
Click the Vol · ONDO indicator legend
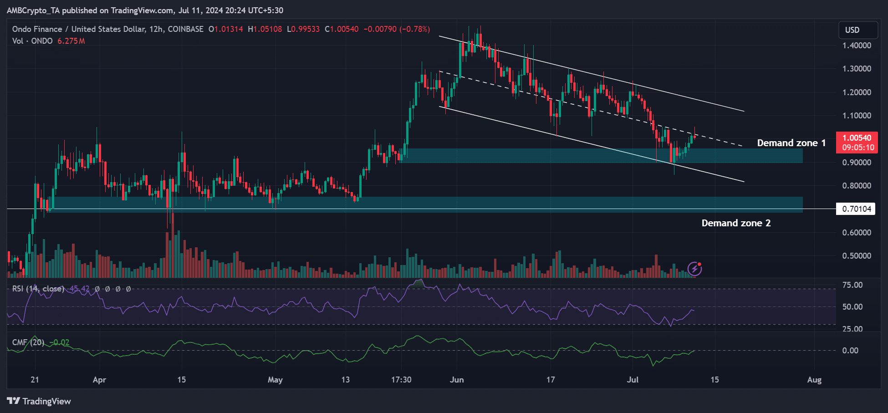32,41
